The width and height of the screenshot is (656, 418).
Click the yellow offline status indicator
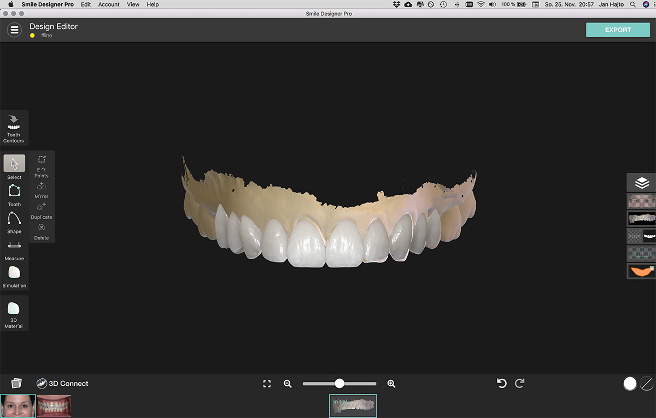pos(32,35)
